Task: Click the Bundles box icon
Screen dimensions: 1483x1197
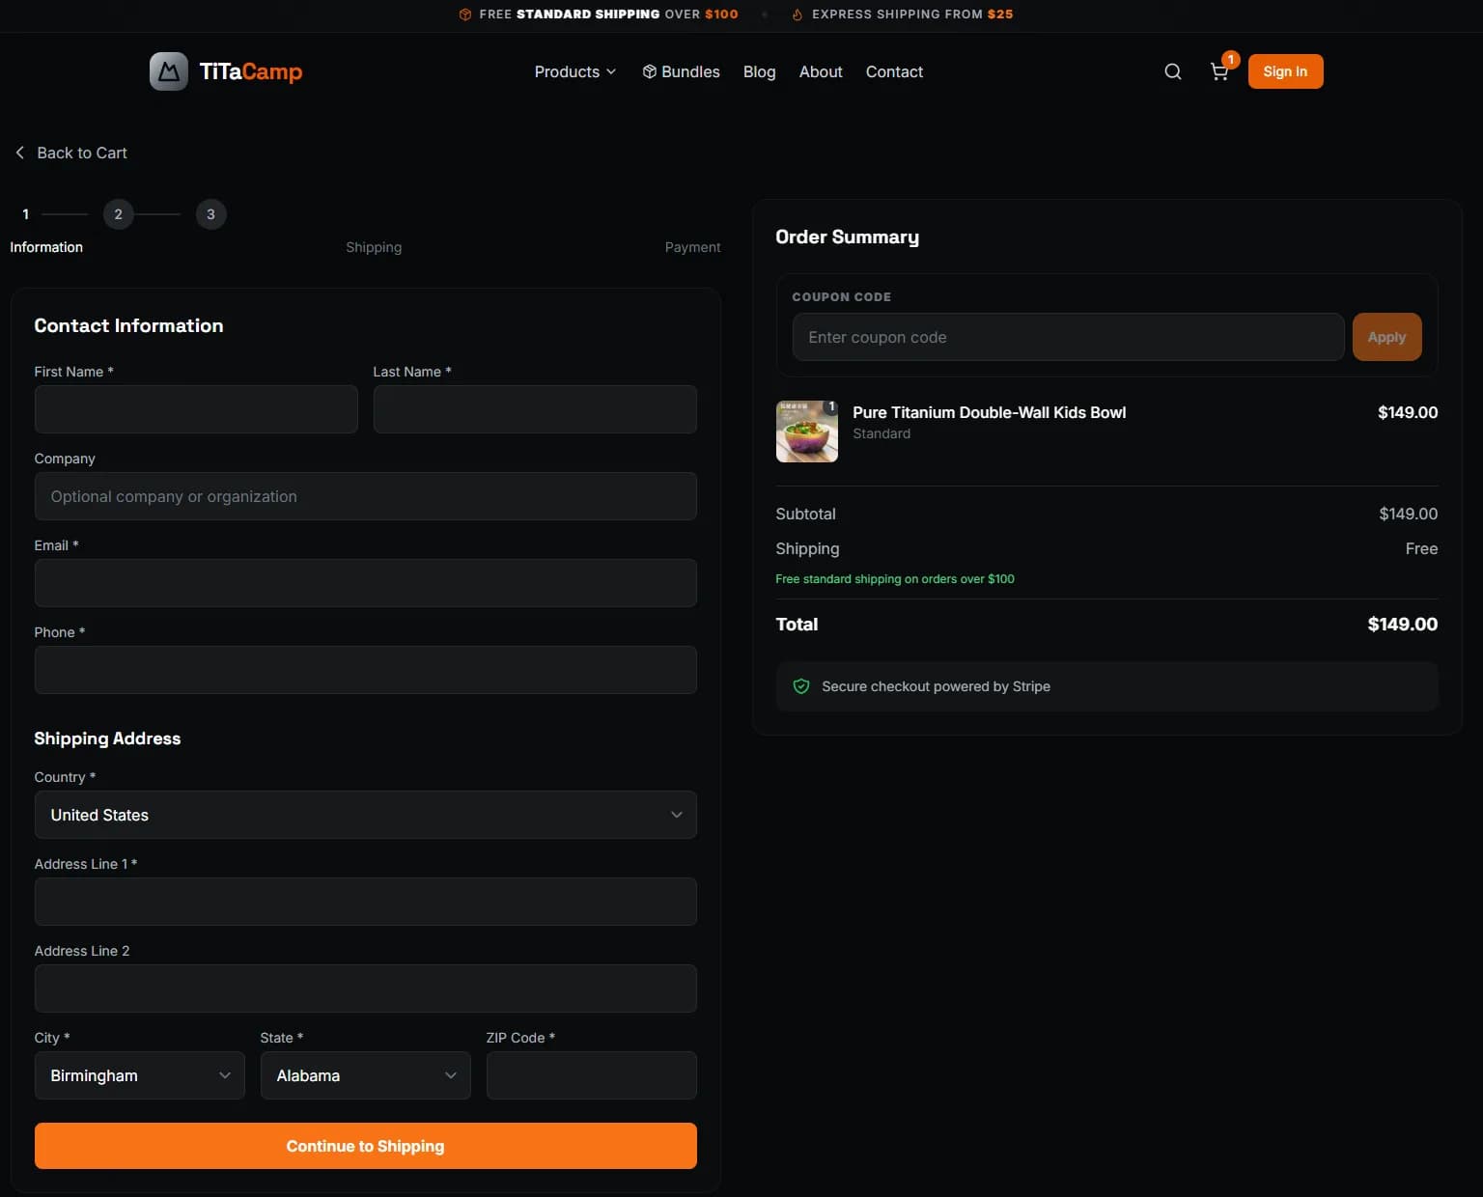Action: click(x=650, y=71)
